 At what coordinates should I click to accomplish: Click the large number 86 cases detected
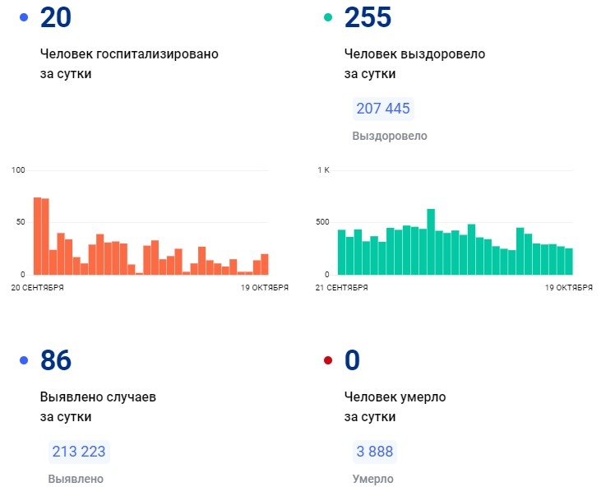[56, 360]
